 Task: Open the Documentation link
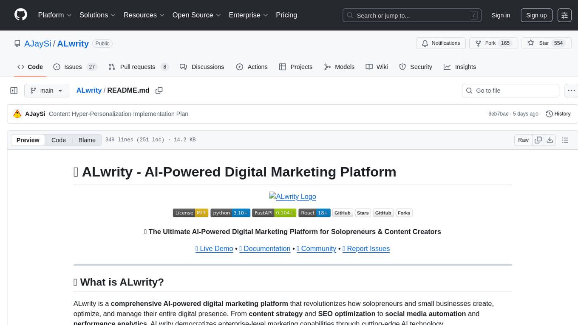(x=265, y=248)
